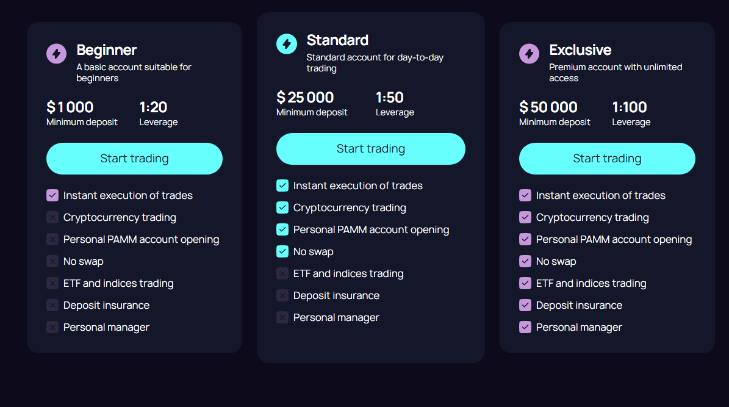
Task: Toggle Exclusive's ETF and indices trading checkbox
Action: point(525,283)
